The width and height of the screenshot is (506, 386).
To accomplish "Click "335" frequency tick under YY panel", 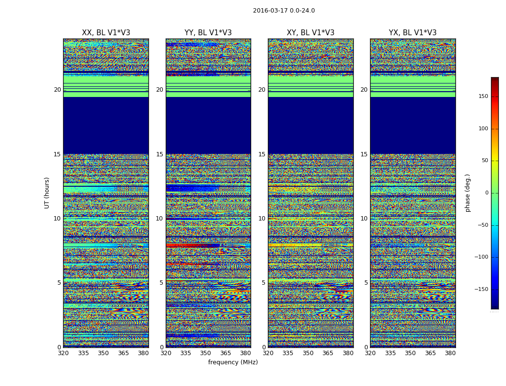I will (186, 353).
